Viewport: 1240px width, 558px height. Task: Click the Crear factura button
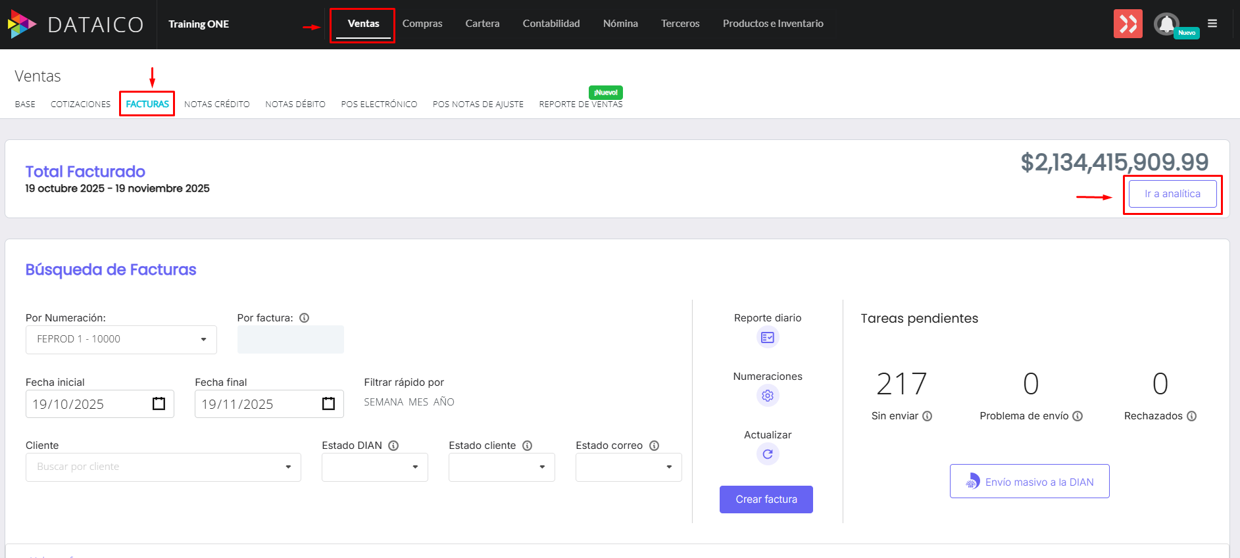[766, 500]
